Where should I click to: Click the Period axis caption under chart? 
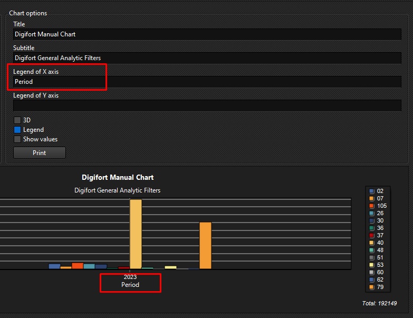click(130, 285)
